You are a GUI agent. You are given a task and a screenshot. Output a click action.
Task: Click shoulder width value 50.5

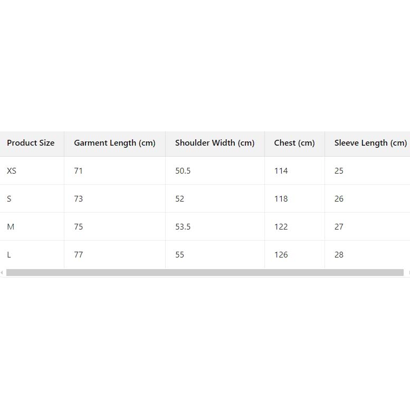click(183, 171)
